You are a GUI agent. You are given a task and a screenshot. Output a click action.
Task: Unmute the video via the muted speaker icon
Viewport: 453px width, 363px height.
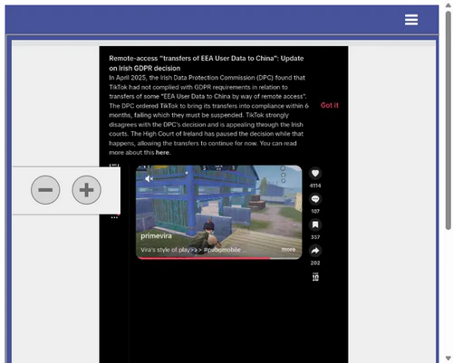click(149, 178)
